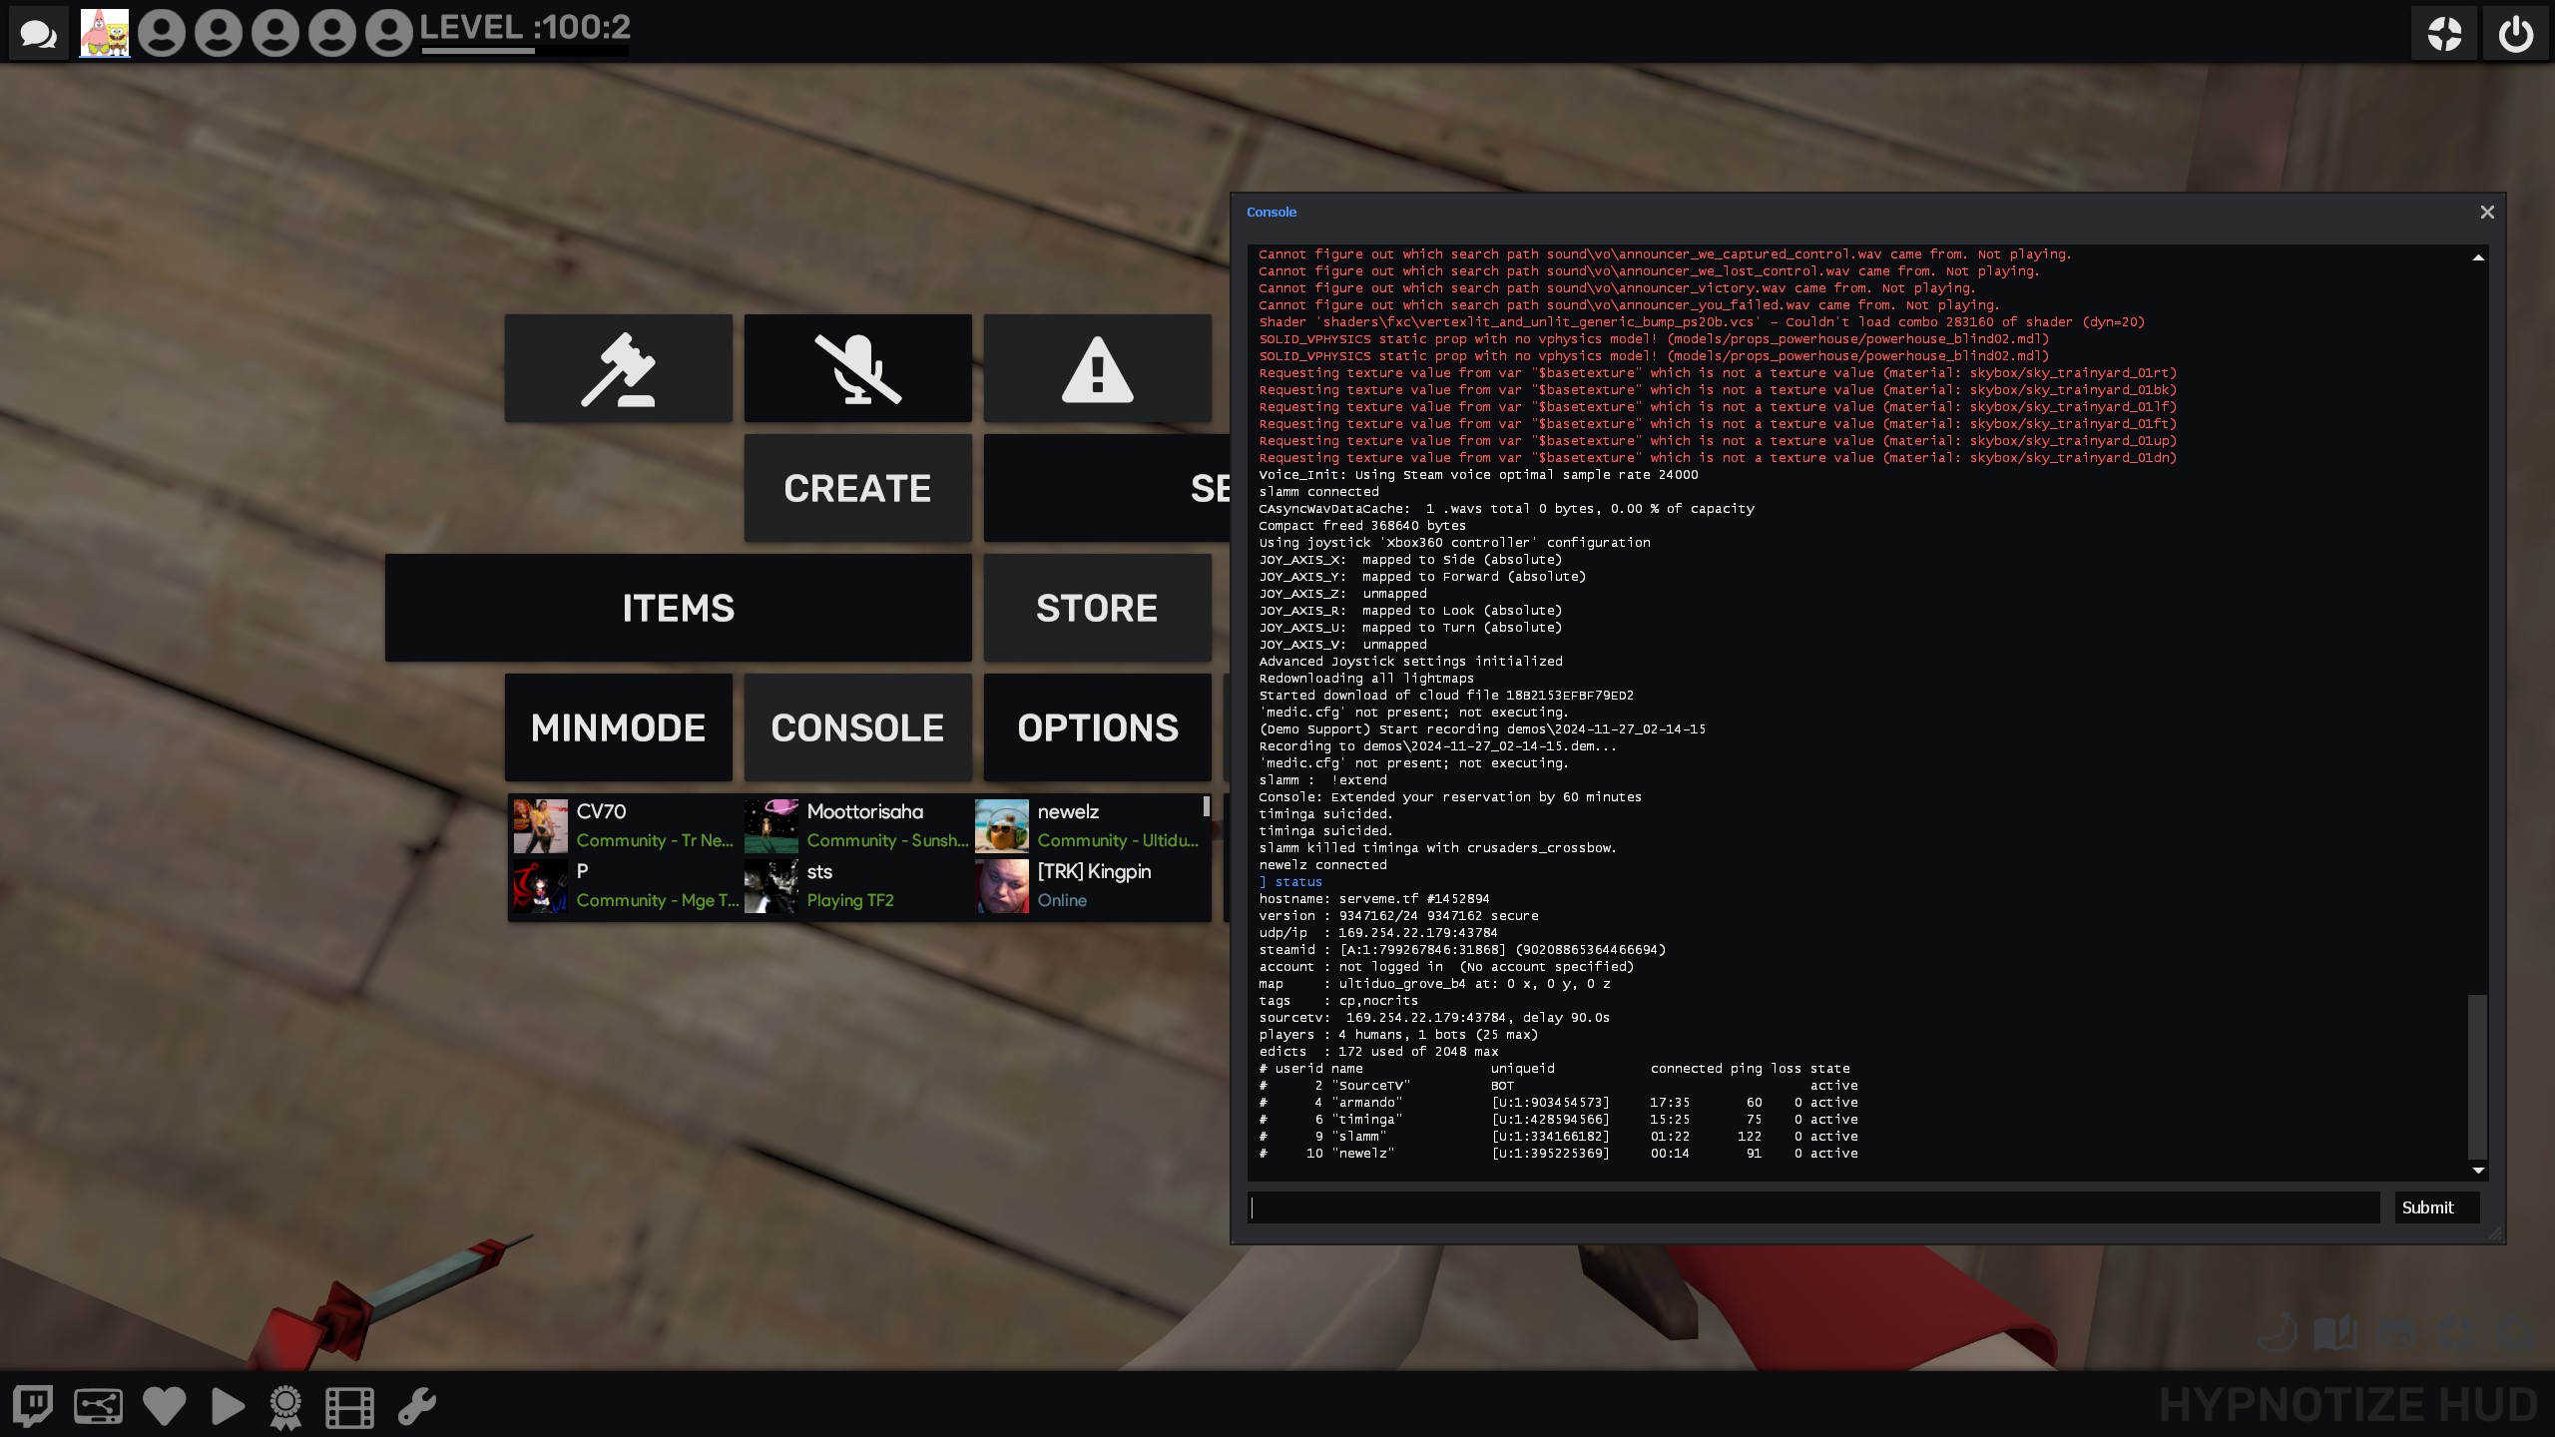
Task: Open the gavel call vote button
Action: [x=618, y=368]
